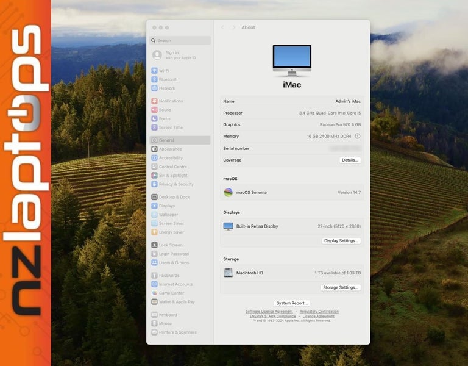
Task: Click the graphics value Radeon Pro 570
Action: pos(340,124)
